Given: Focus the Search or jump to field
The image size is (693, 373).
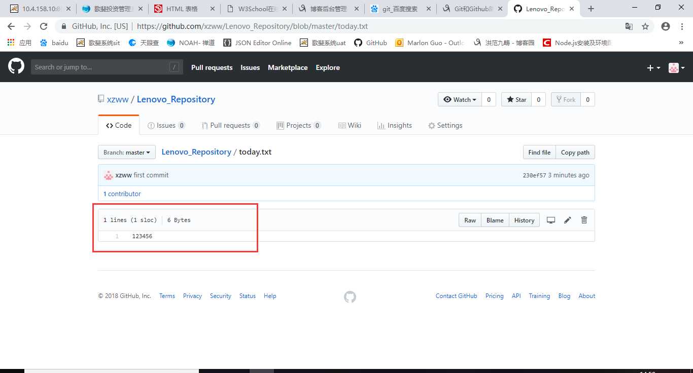Looking at the screenshot, I should pyautogui.click(x=107, y=67).
